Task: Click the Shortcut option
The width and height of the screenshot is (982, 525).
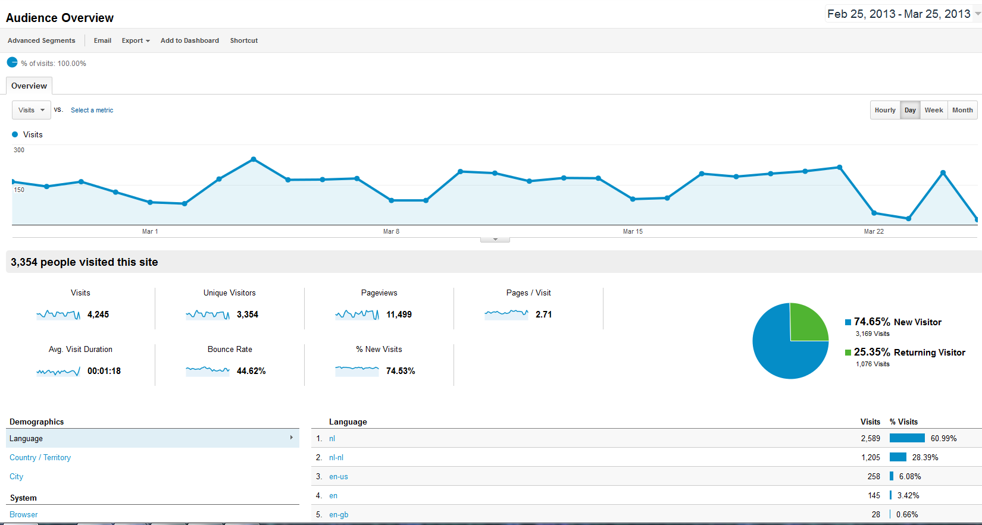Action: [x=244, y=40]
